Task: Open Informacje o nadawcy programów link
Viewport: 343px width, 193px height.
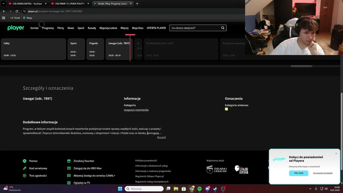Action: tap(153, 171)
